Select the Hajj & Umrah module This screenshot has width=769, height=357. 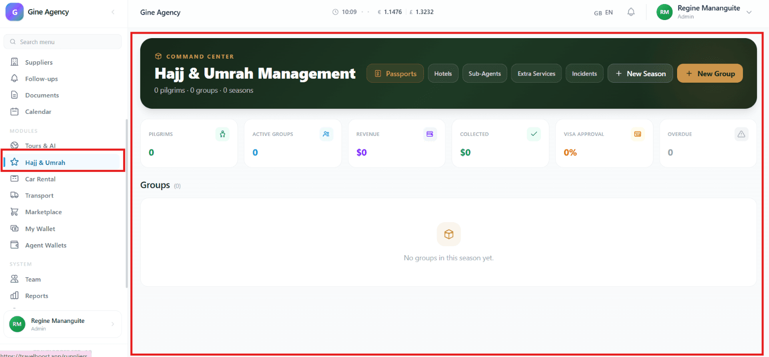(x=63, y=162)
